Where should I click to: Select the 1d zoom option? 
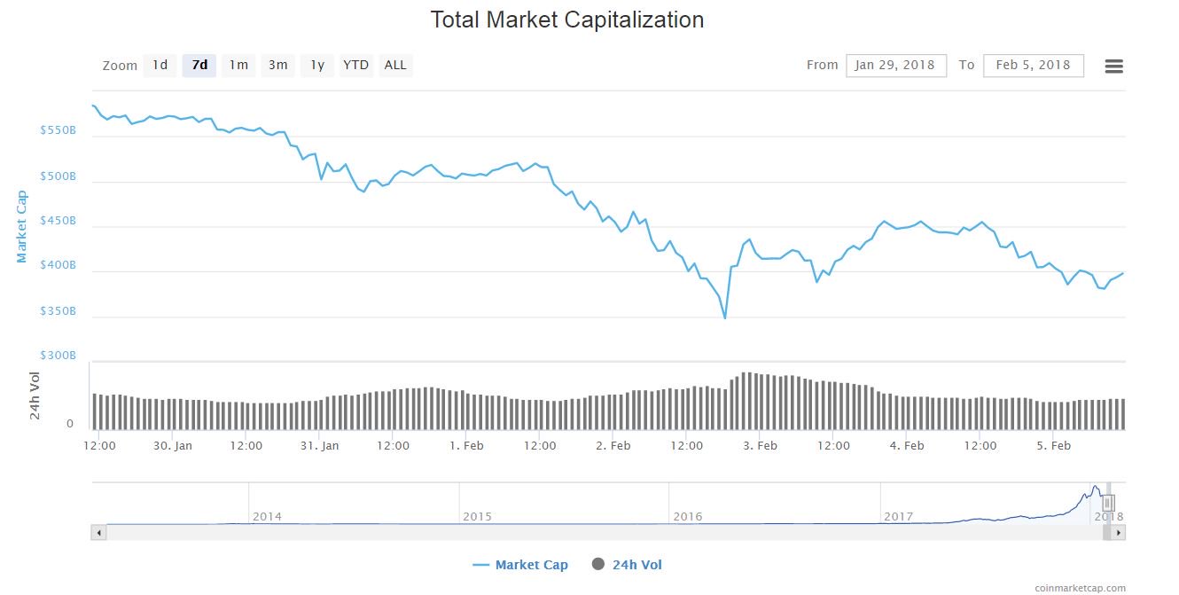point(160,65)
